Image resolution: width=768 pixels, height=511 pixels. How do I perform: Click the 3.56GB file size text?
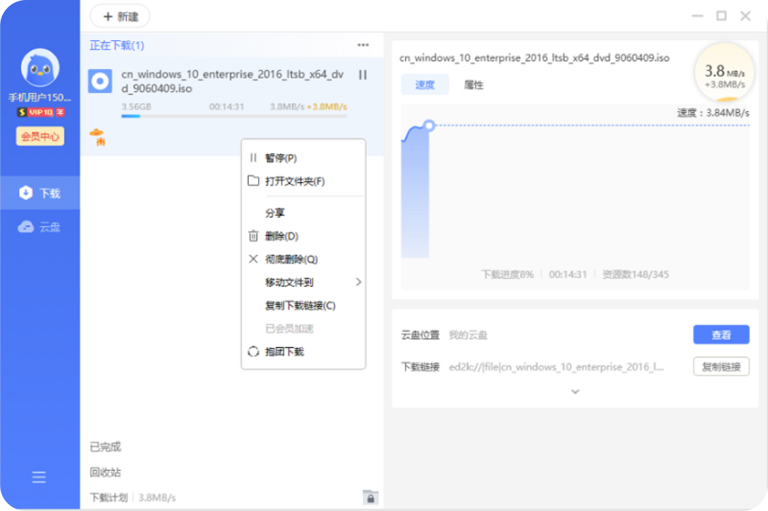(136, 106)
